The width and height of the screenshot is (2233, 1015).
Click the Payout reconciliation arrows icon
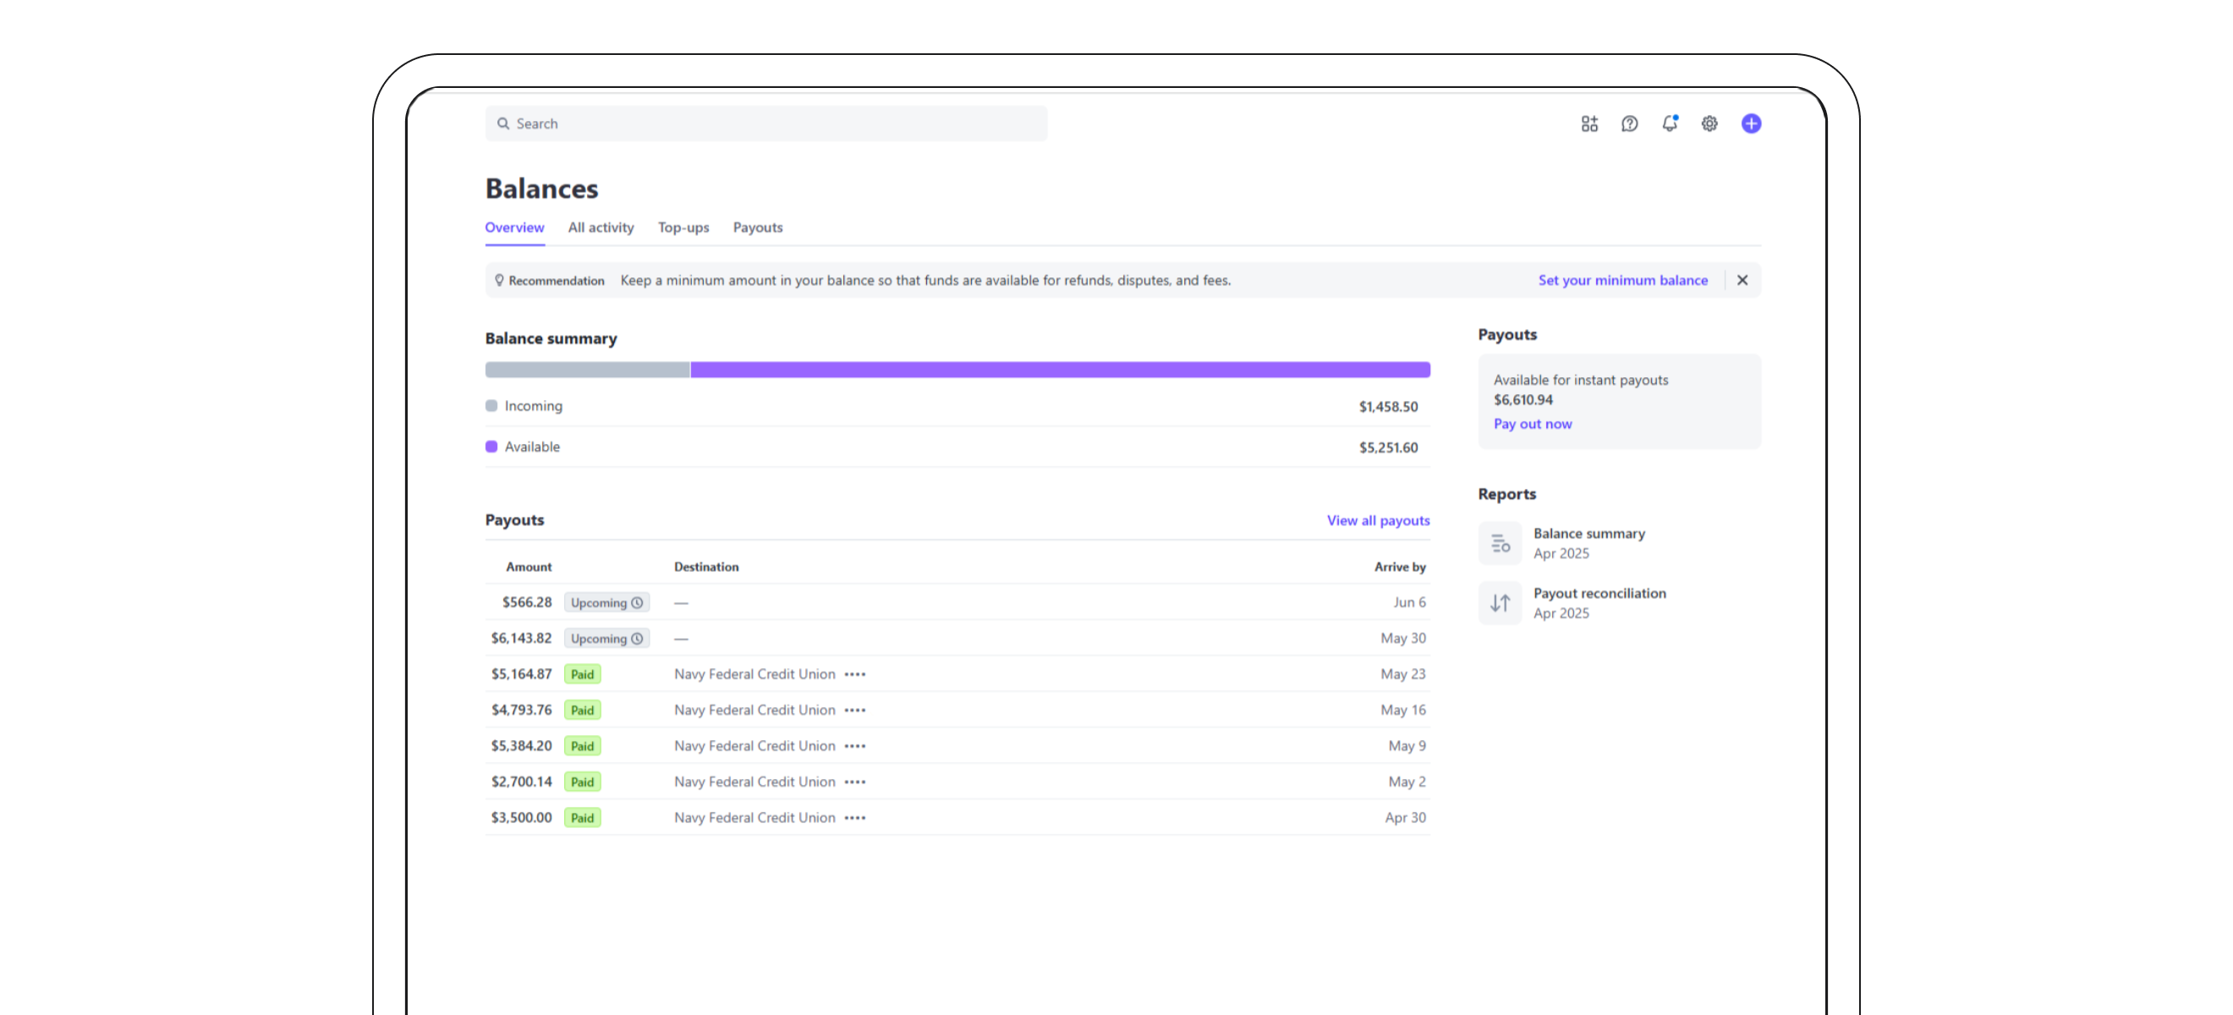[x=1500, y=603]
